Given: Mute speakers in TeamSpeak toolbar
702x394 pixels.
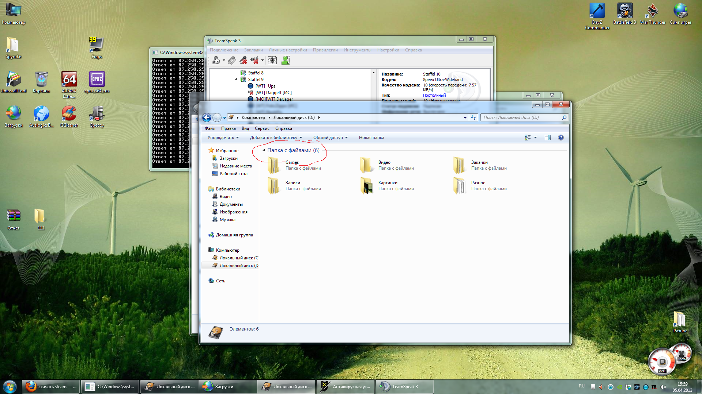Looking at the screenshot, I should pyautogui.click(x=254, y=60).
